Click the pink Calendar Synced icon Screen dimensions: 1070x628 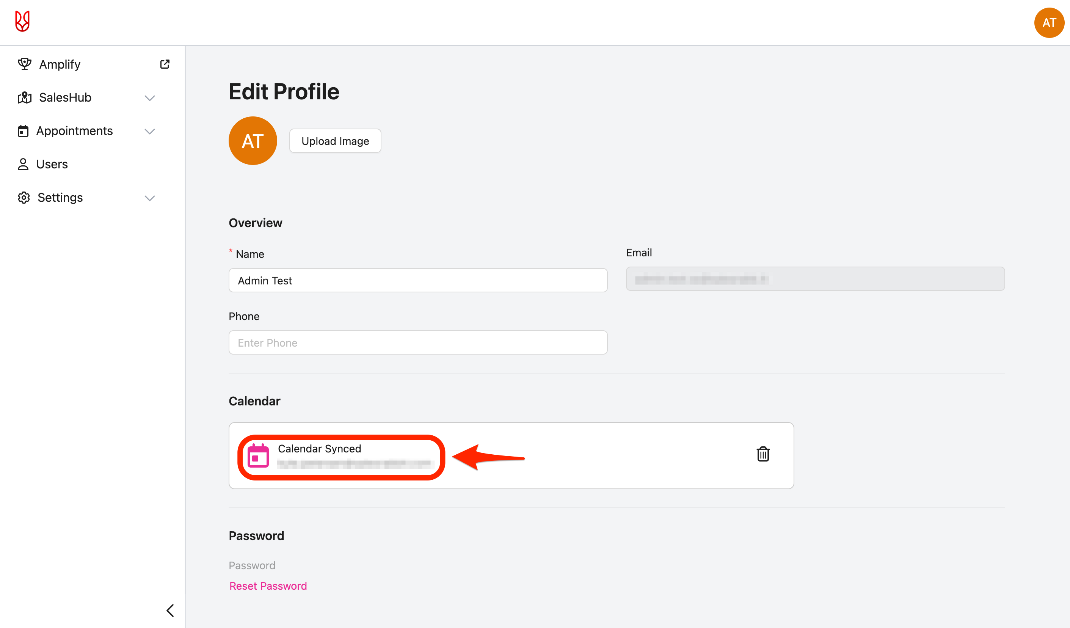(258, 456)
